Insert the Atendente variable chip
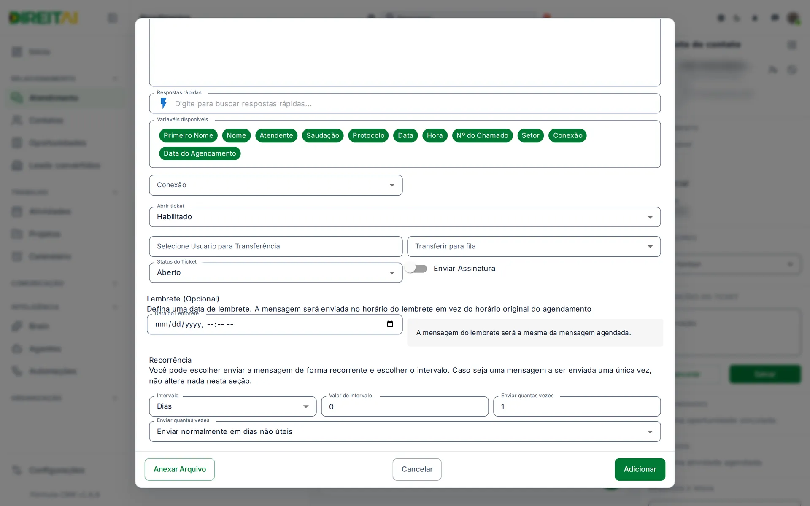810x506 pixels. point(276,135)
